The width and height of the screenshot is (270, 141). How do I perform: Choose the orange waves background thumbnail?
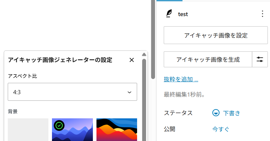pos(117,130)
